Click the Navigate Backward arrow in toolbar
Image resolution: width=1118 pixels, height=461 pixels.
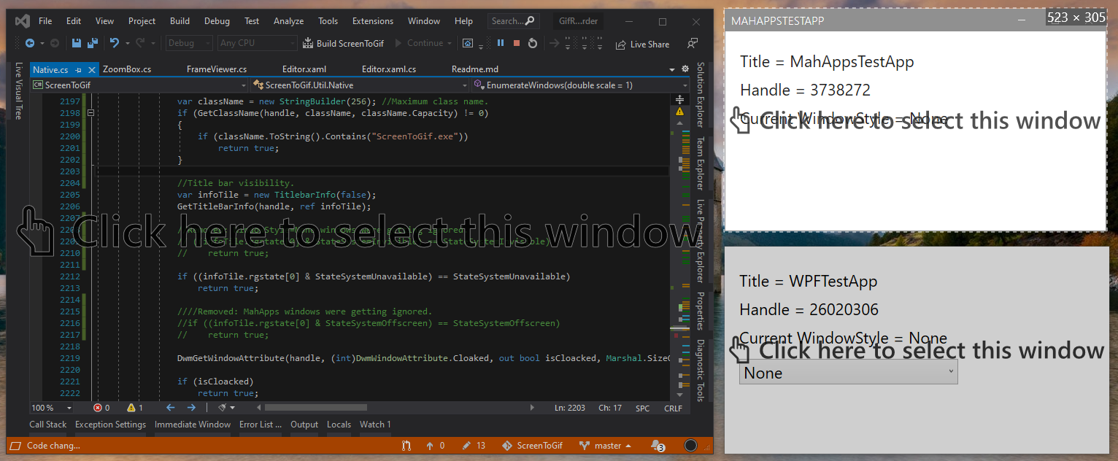click(30, 44)
